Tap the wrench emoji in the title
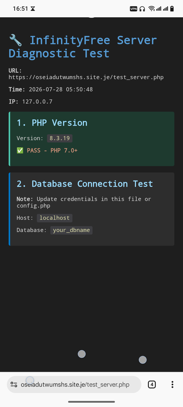This screenshot has width=183, height=407. [16, 40]
